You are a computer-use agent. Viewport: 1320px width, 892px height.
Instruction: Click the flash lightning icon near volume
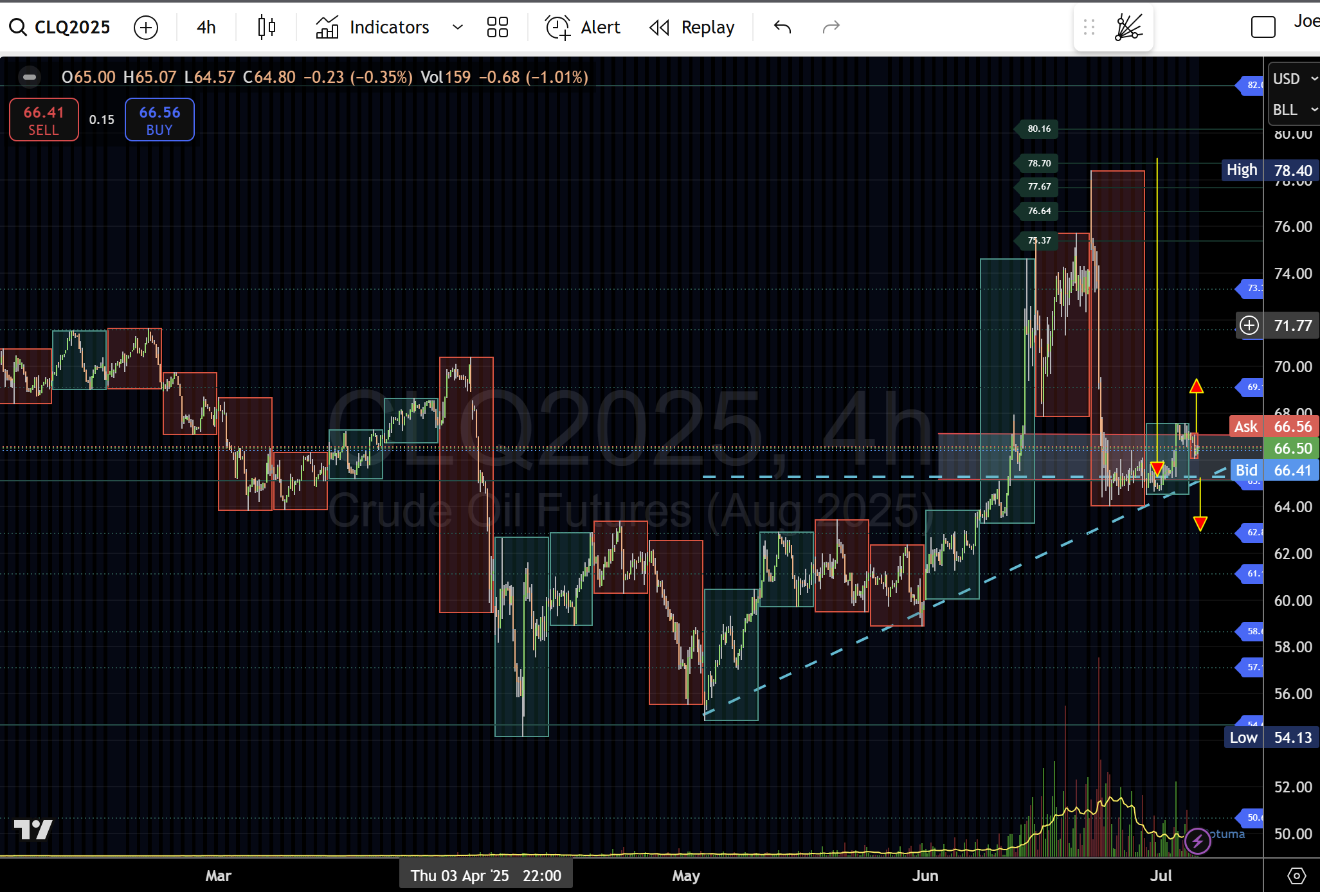tap(1197, 840)
